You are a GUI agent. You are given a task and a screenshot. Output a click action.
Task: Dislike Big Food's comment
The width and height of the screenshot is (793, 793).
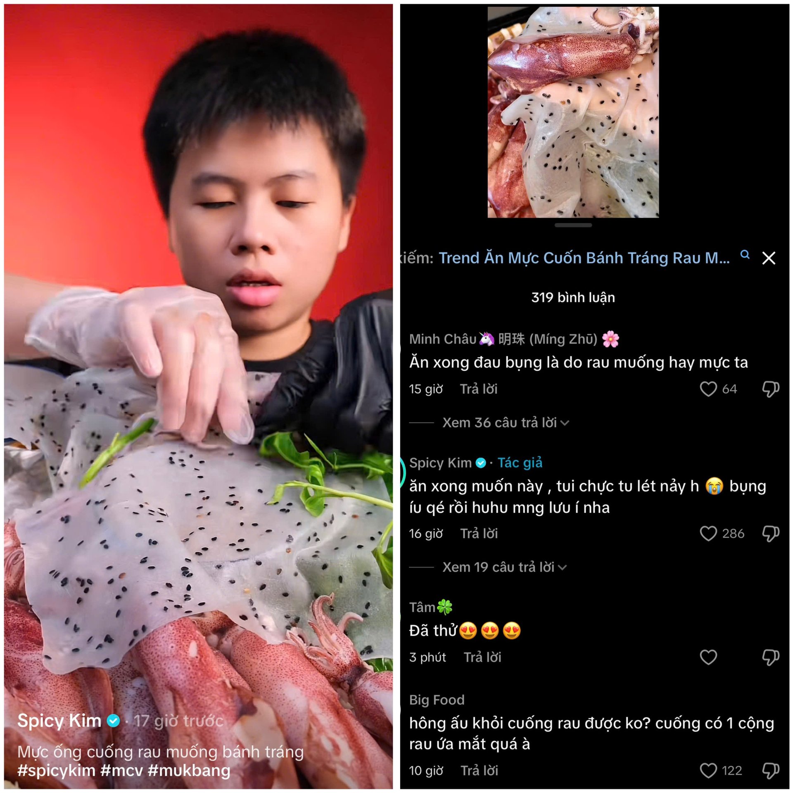coord(770,770)
